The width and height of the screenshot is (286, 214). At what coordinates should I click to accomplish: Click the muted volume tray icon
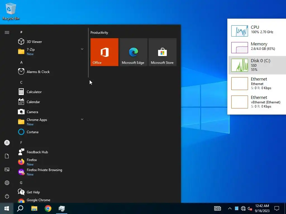250,208
